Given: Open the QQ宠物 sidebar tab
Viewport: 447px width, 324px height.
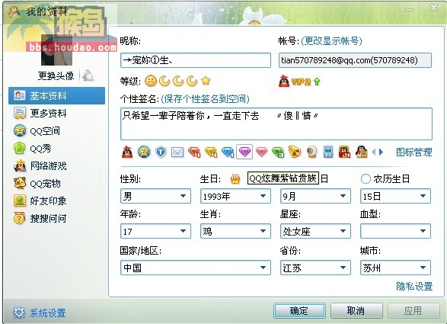Looking at the screenshot, I should tap(56, 183).
